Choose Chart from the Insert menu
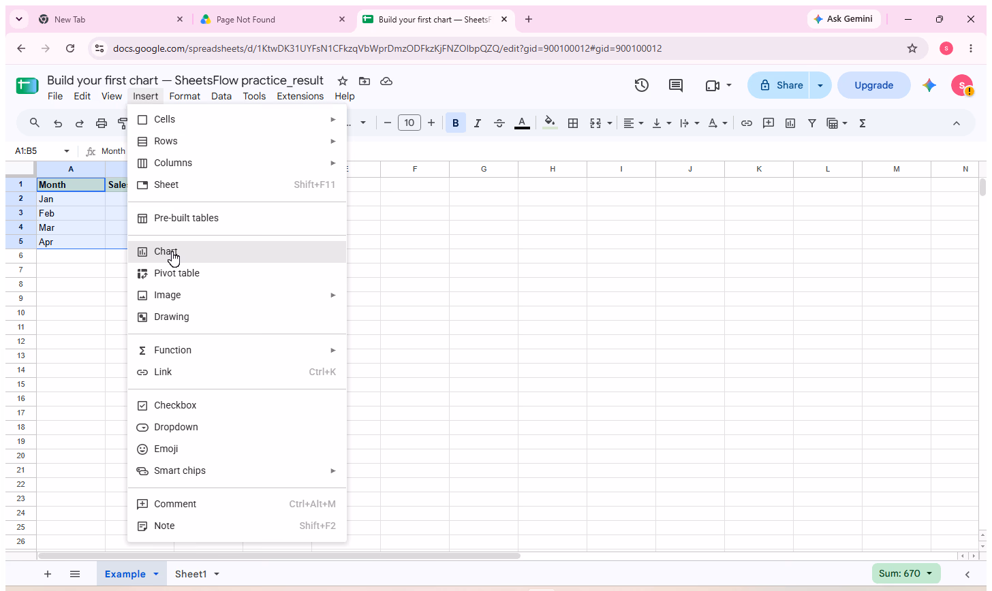The image size is (992, 591). tap(237, 251)
